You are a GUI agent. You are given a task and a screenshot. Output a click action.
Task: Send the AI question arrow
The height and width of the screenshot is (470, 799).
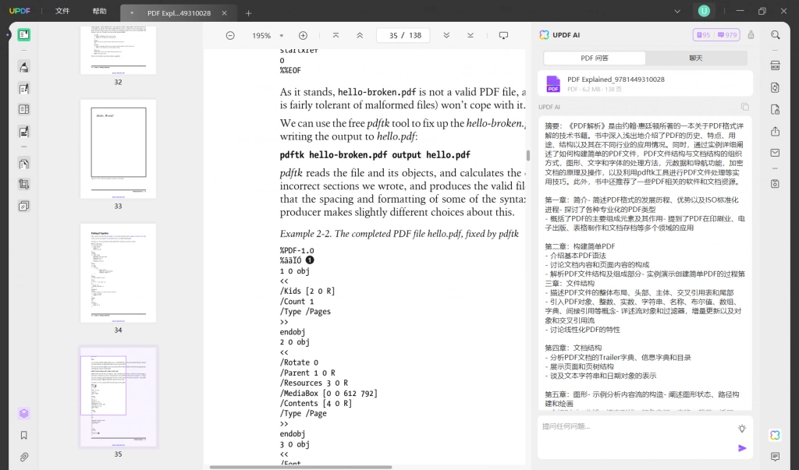[x=742, y=448]
